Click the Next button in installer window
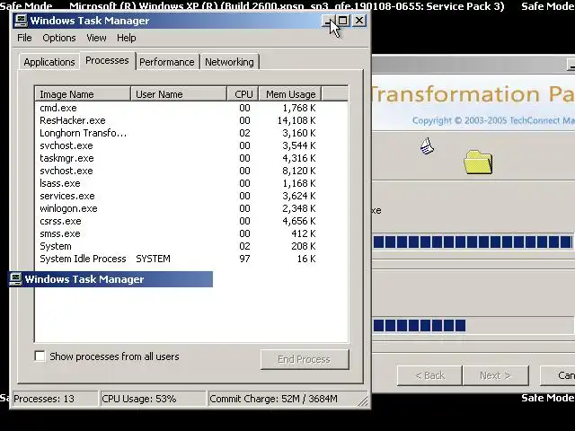This screenshot has width=575, height=431. pos(495,375)
